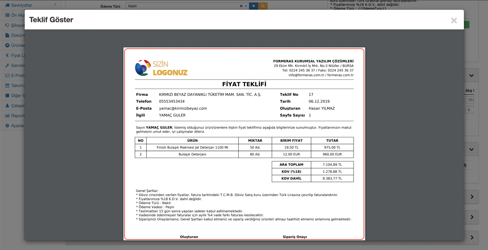This screenshot has height=250, width=488.
Task: Select the Ödeme Türü Nakit combo box
Action: point(187,6)
